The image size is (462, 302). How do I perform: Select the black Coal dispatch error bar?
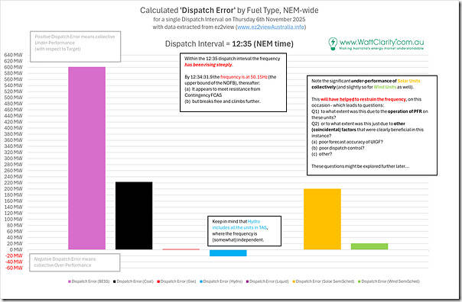pos(134,216)
